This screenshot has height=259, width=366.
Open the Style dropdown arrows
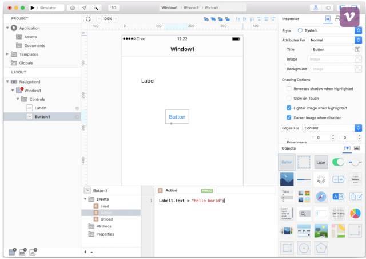359,30
